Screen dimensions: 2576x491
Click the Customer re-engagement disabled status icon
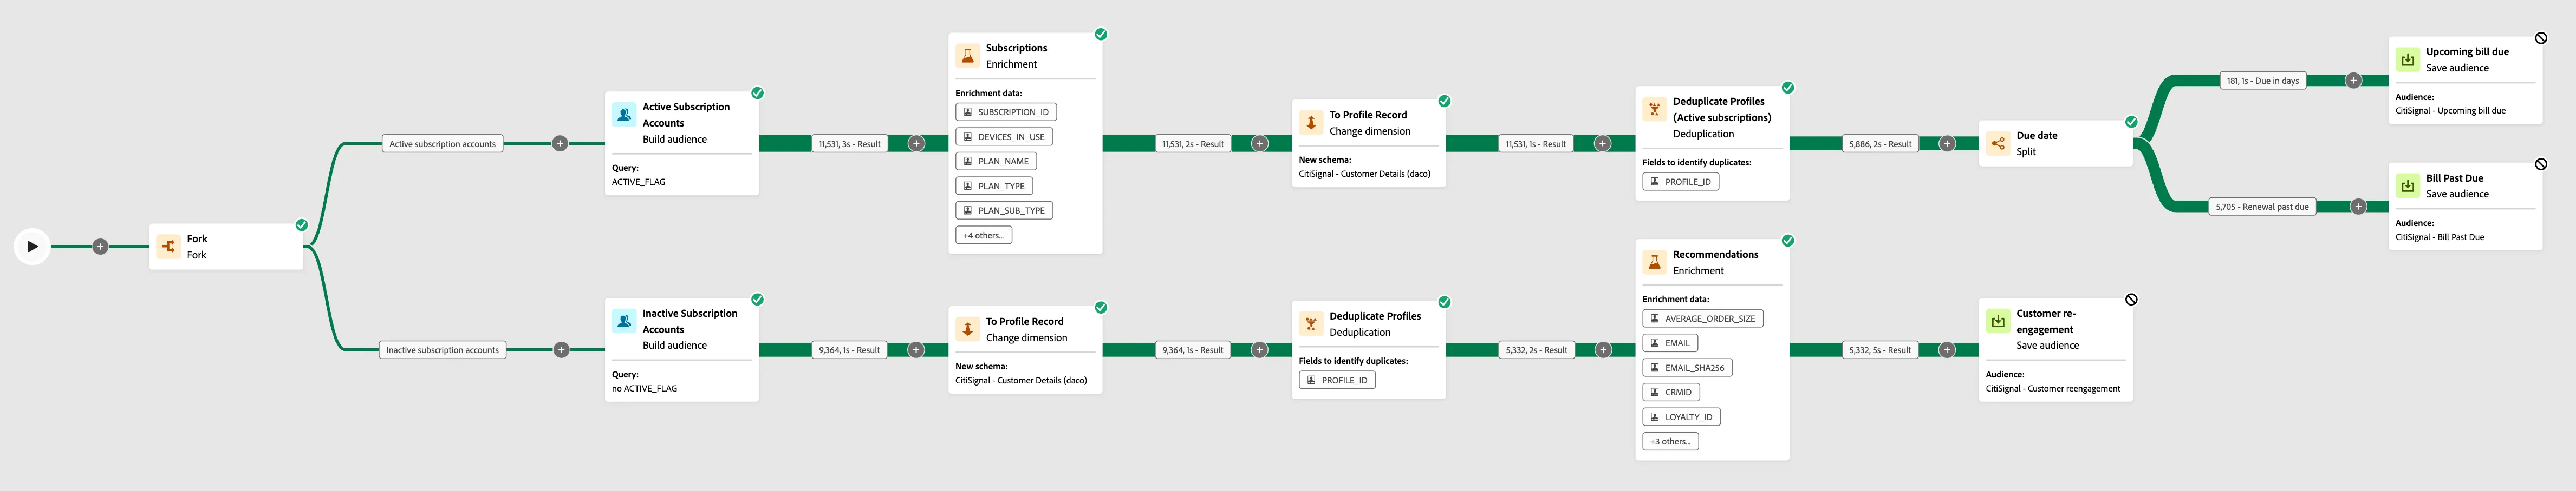pos(2131,300)
